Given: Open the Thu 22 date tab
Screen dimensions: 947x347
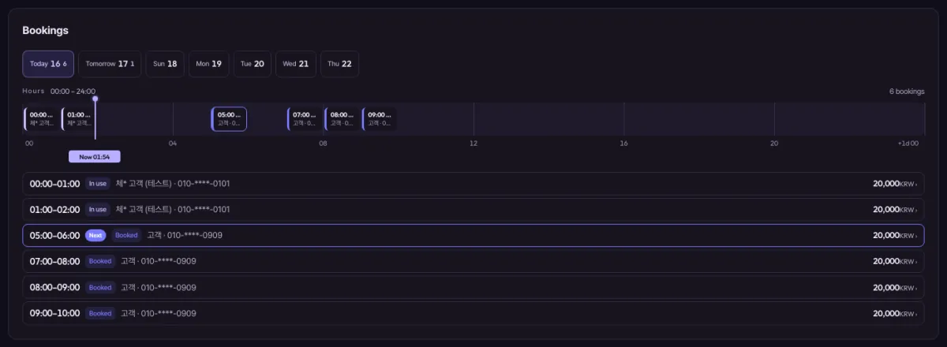Looking at the screenshot, I should point(340,64).
